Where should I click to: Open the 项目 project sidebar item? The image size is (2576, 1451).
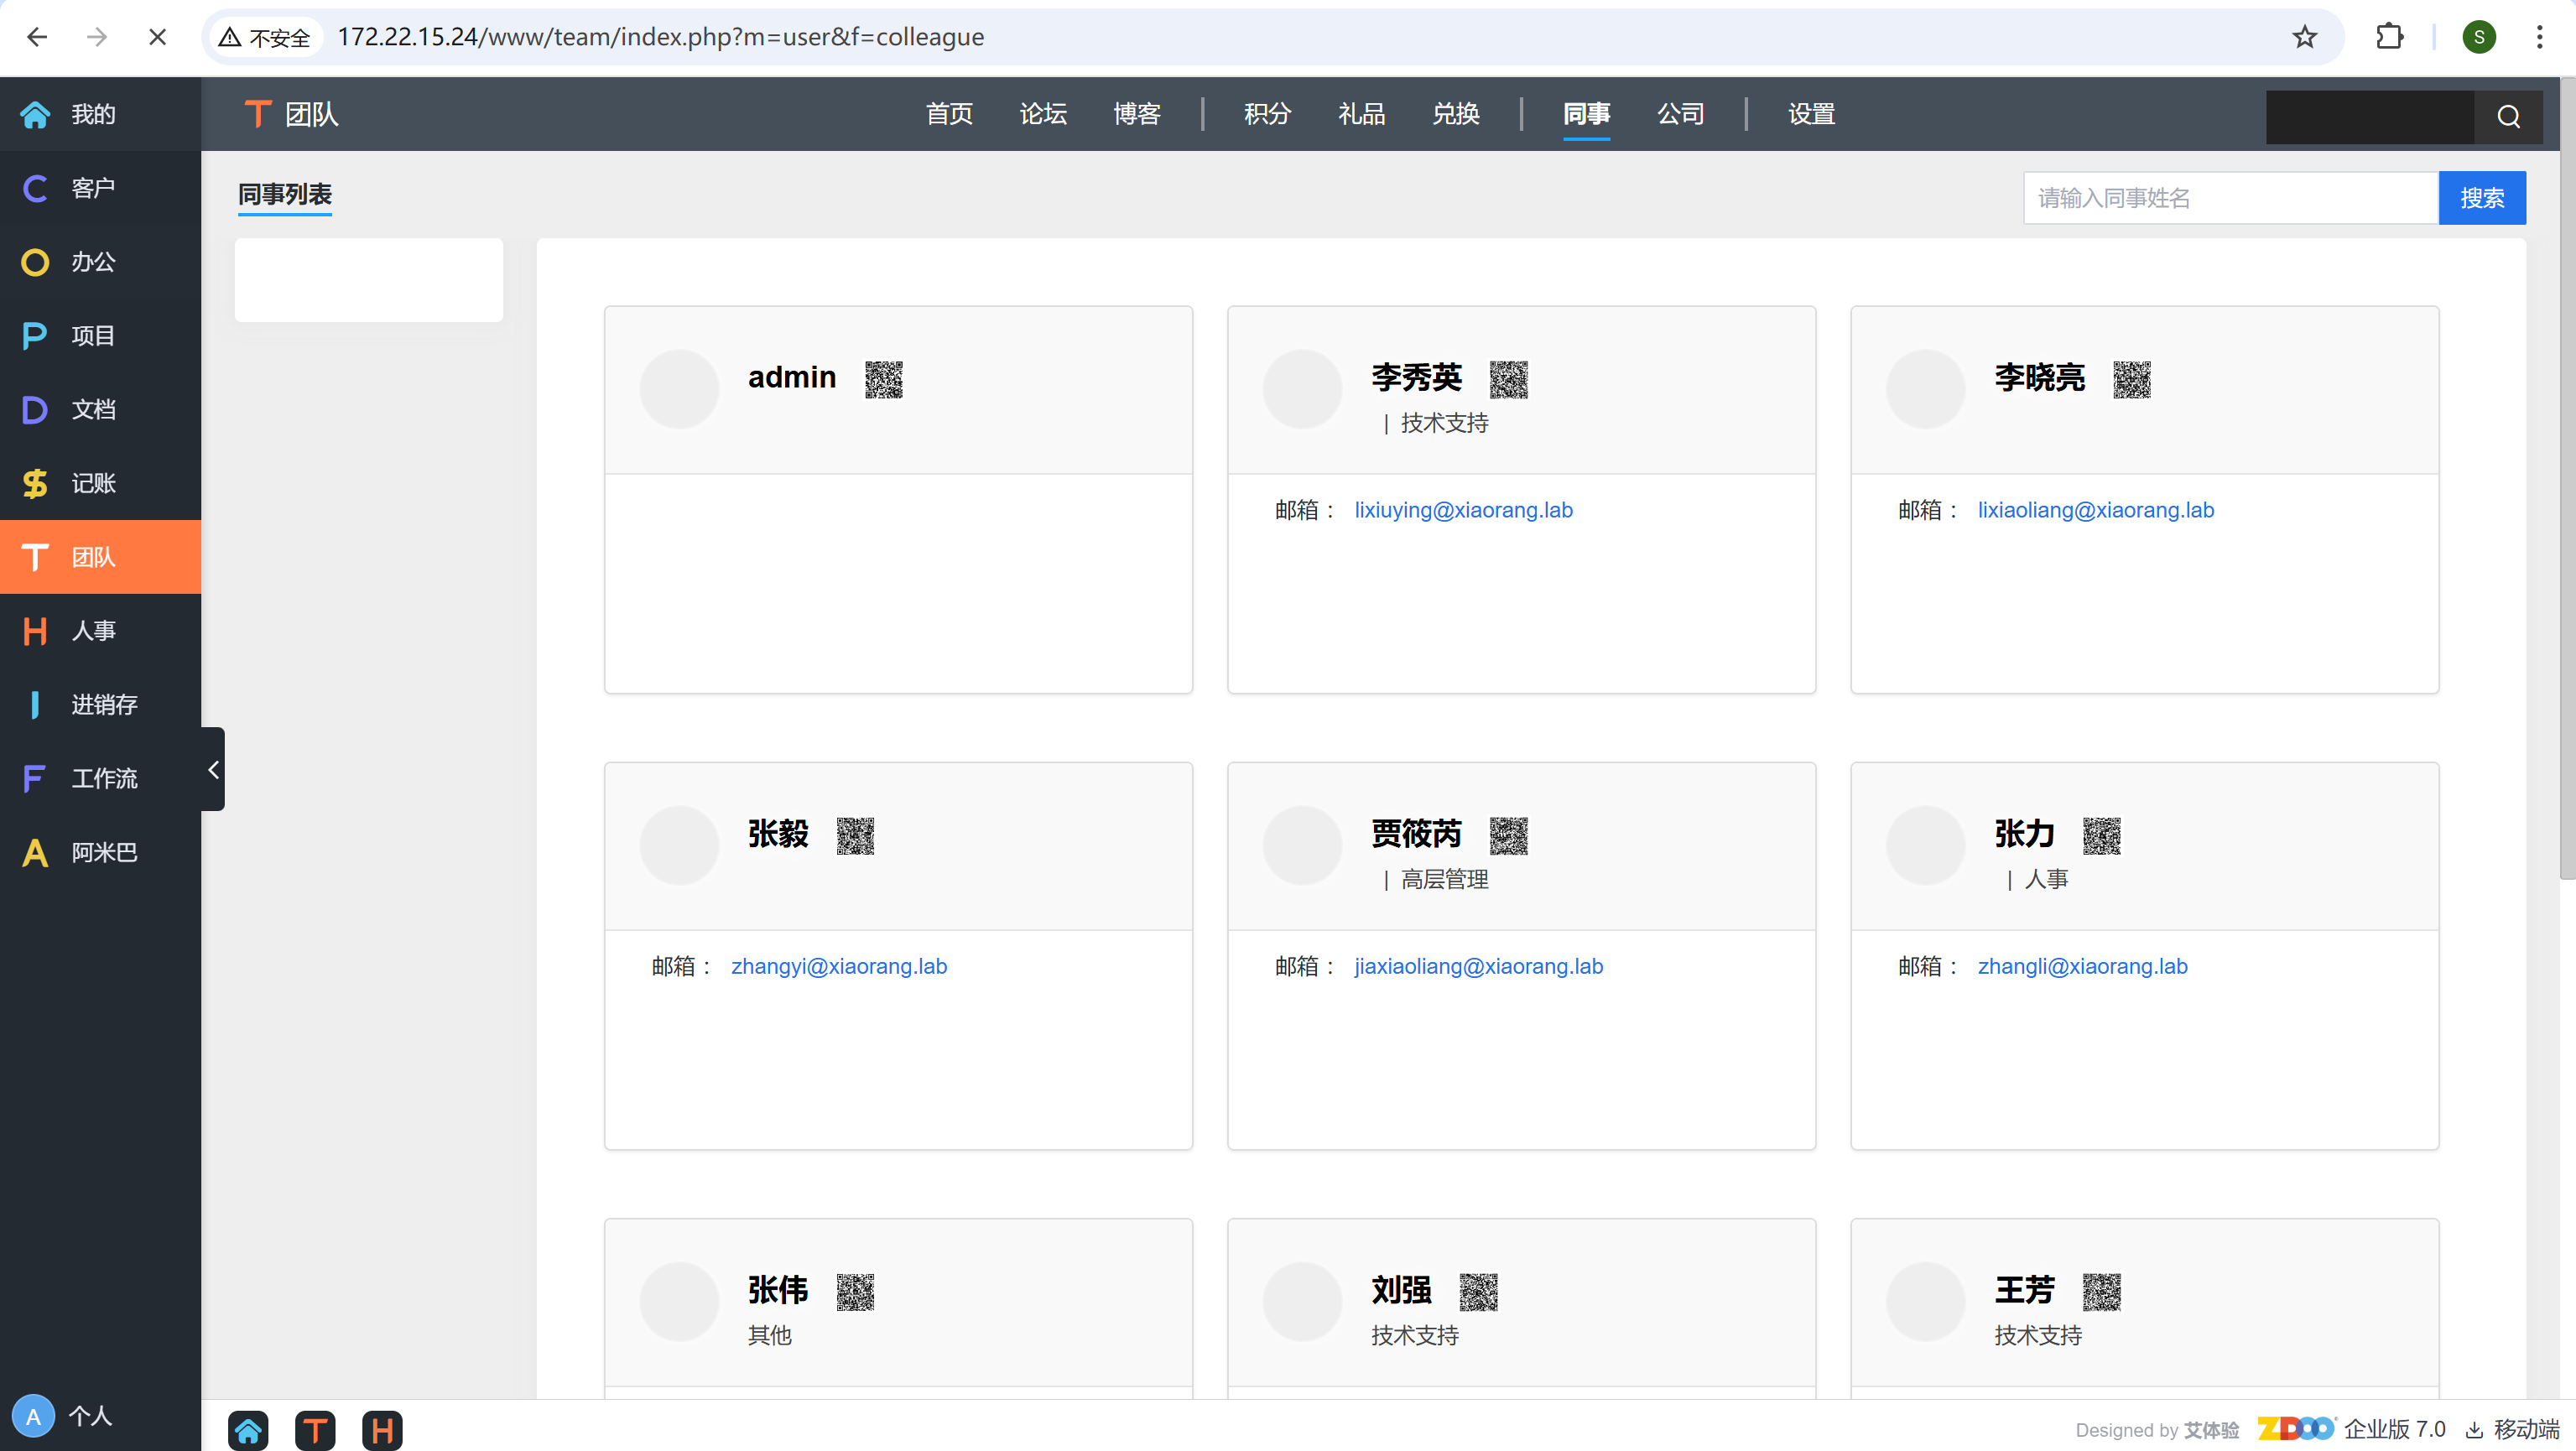(x=100, y=336)
